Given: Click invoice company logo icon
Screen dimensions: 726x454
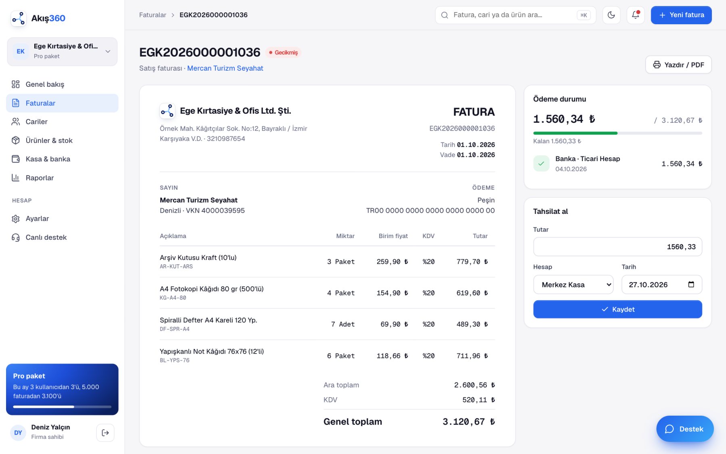Looking at the screenshot, I should click(x=167, y=111).
